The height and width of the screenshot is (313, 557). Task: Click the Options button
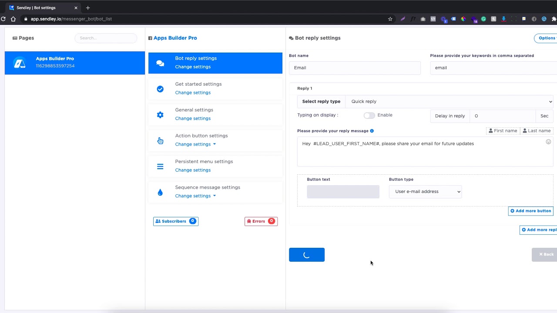546,38
